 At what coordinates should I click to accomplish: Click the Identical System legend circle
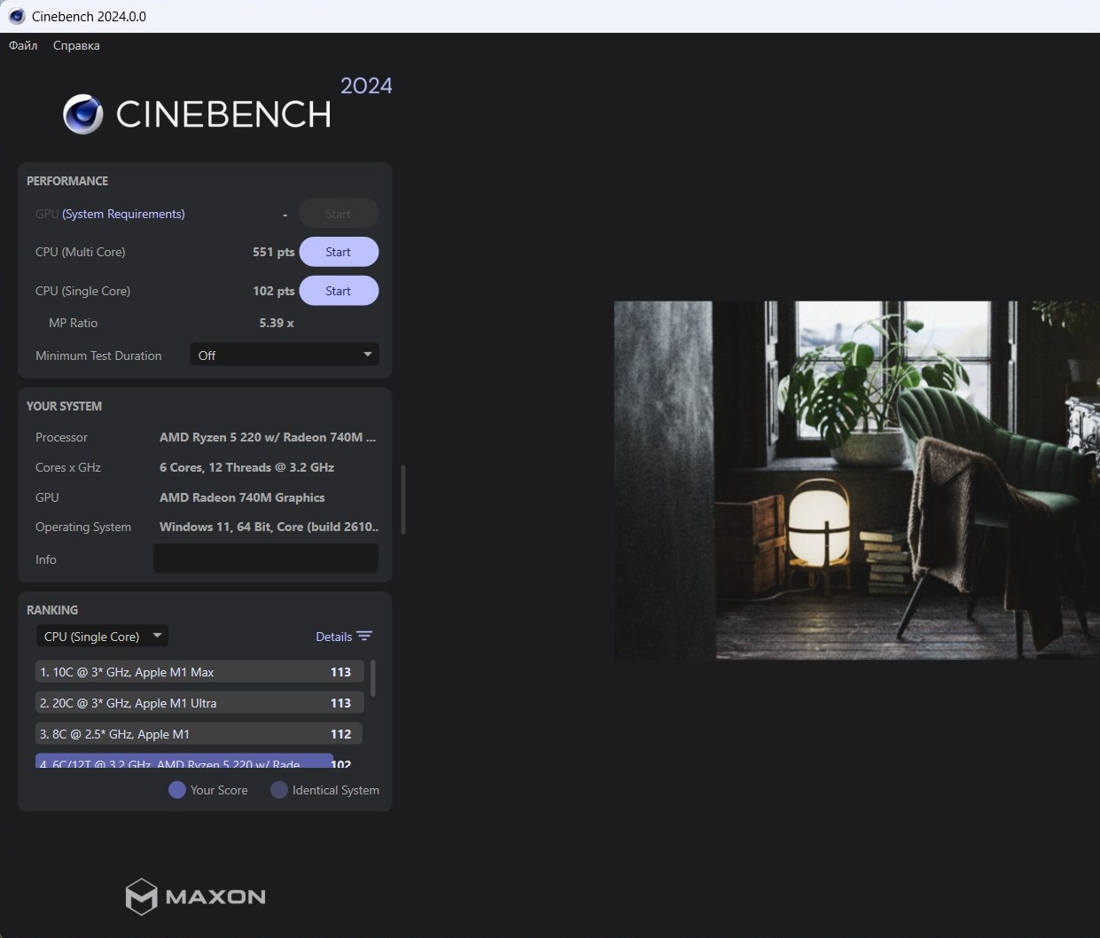tap(279, 790)
